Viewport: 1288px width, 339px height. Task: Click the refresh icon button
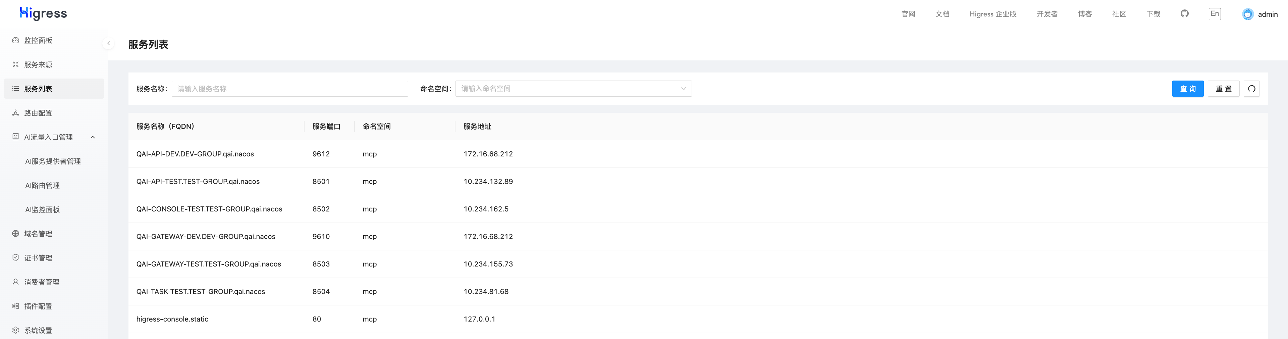click(1251, 89)
